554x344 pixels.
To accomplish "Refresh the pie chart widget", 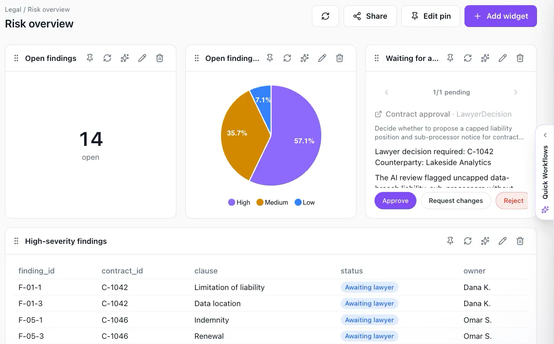I will [x=287, y=58].
